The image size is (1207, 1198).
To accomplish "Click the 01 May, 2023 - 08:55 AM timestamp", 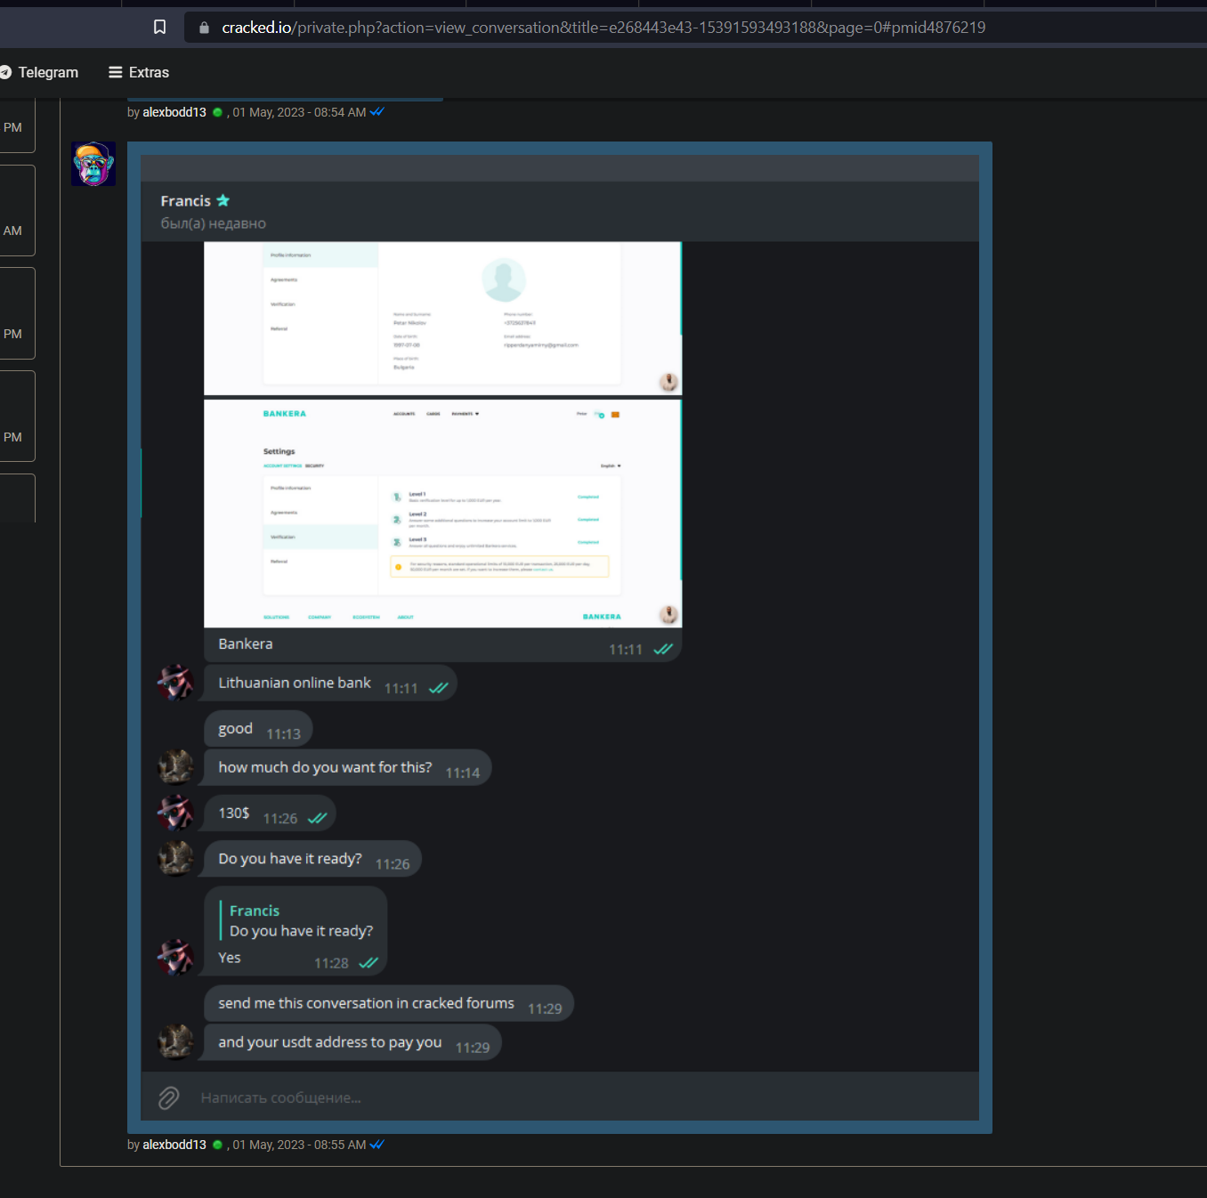I will [x=299, y=1145].
